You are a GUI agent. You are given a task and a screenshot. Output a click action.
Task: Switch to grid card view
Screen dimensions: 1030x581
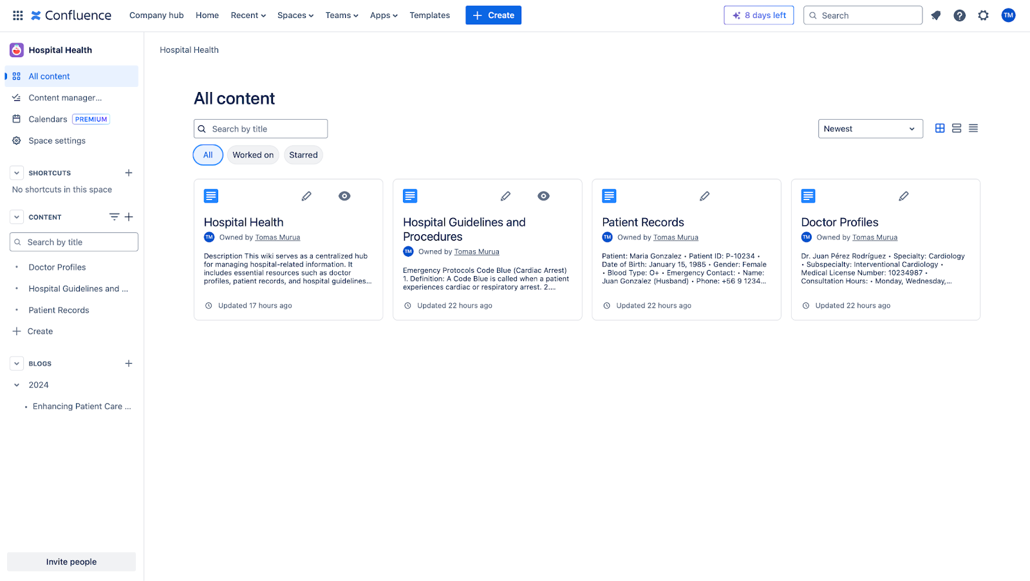click(x=940, y=129)
